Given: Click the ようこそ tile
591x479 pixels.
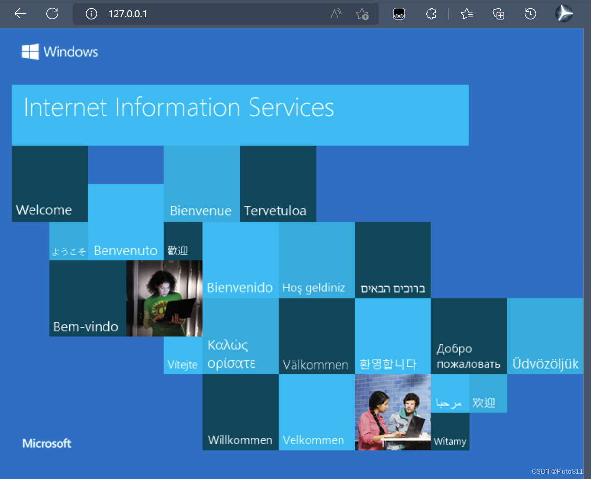Looking at the screenshot, I should coord(69,241).
